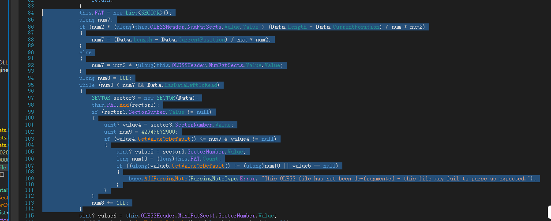Click the Error enum member on line 109
Image resolution: width=551 pixels, height=221 pixels.
pos(247,179)
